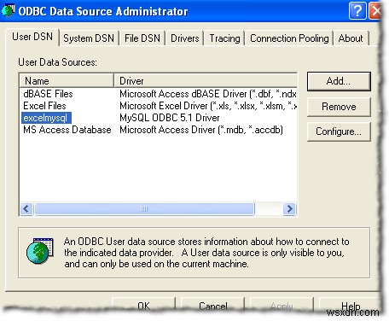The height and width of the screenshot is (321, 389).
Task: Click the globe data source info icon
Action: [40, 250]
